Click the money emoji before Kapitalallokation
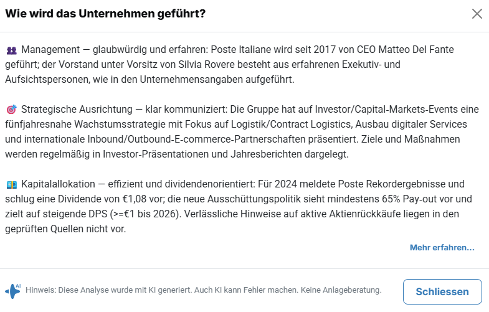489x312 pixels. pyautogui.click(x=12, y=185)
